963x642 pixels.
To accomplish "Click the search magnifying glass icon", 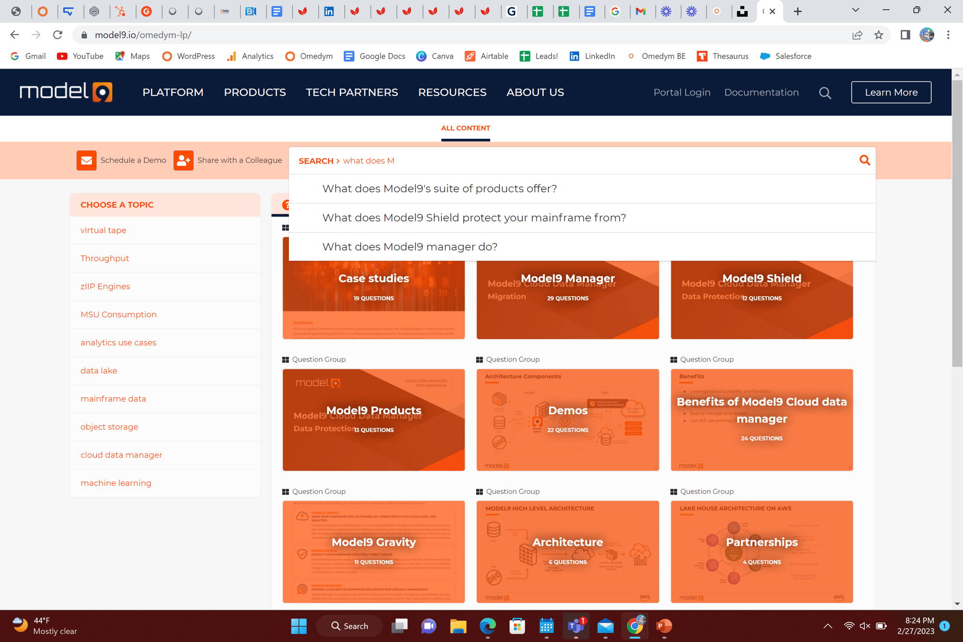I will point(864,160).
